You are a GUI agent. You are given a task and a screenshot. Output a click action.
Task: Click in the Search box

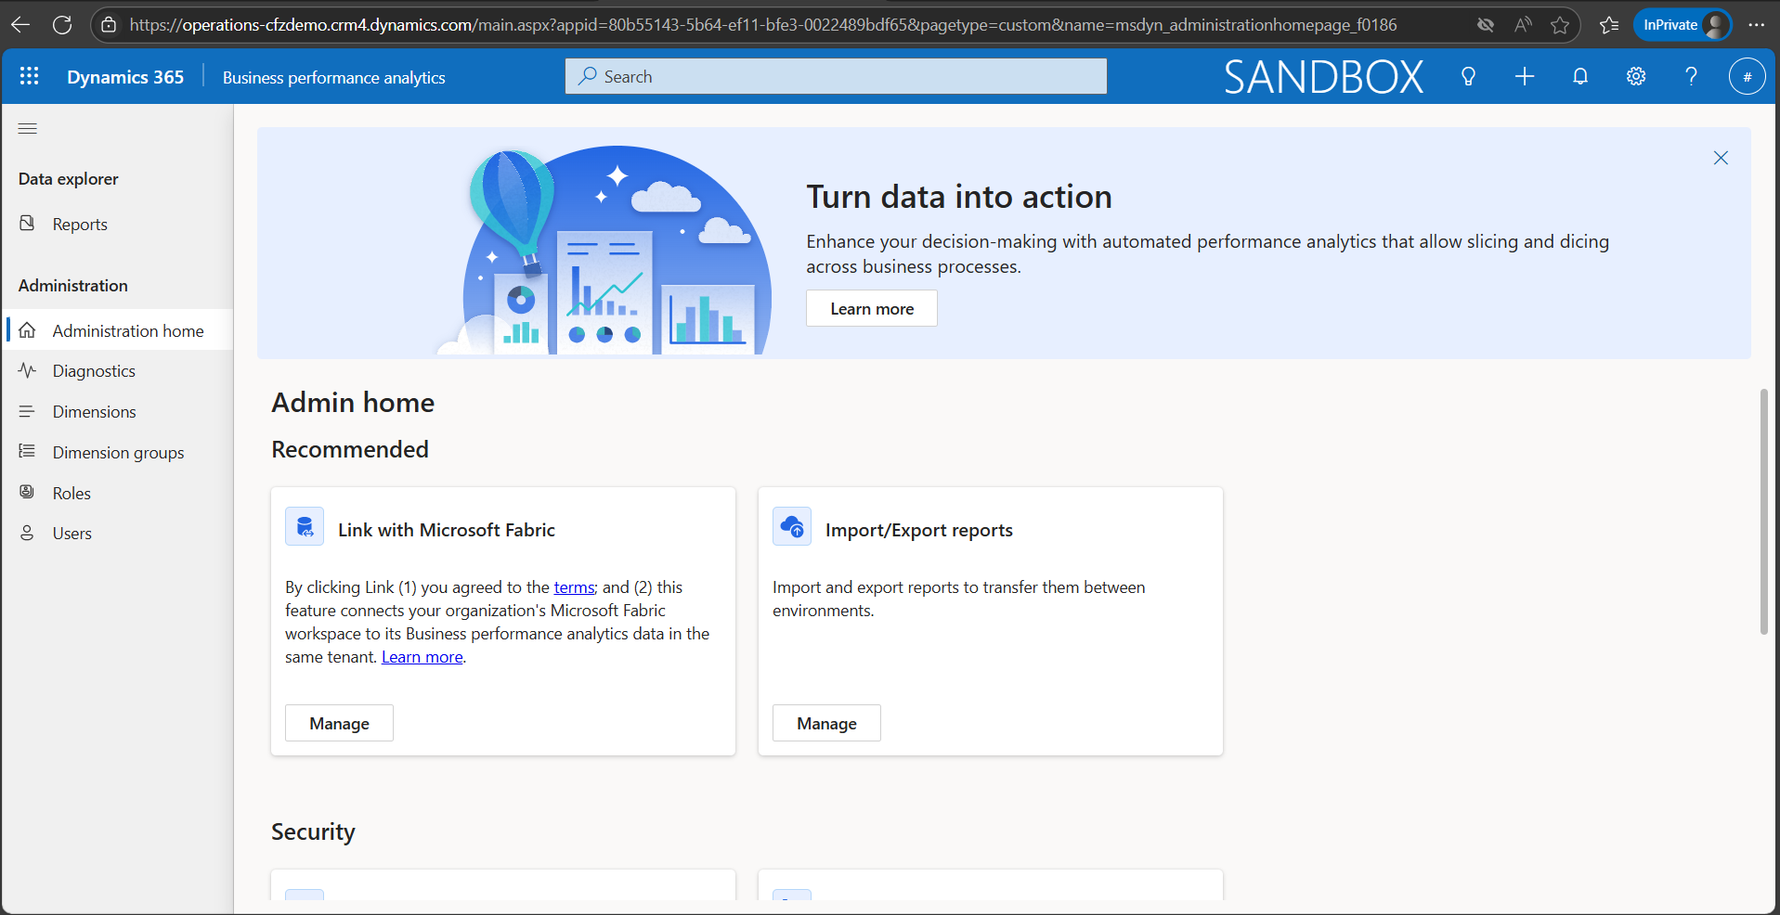coord(836,76)
